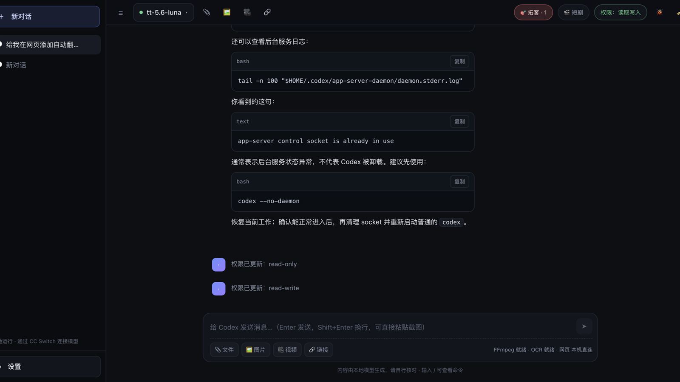This screenshot has width=680, height=382.
Task: Open conversation 给我在网页添加自动翻...
Action: tap(50, 45)
